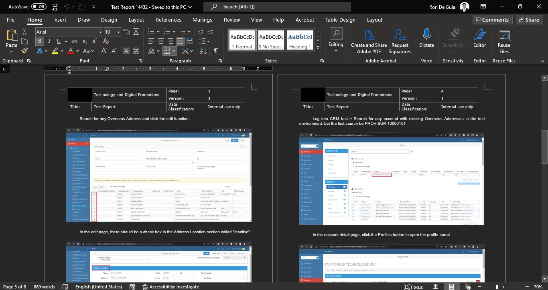Toggle Underline formatting

point(59,41)
